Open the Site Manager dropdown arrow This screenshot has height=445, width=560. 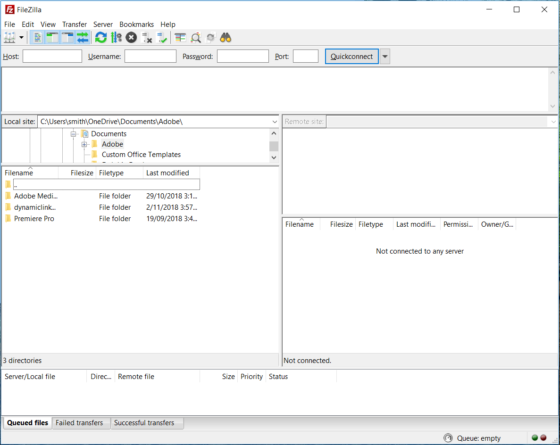point(21,37)
